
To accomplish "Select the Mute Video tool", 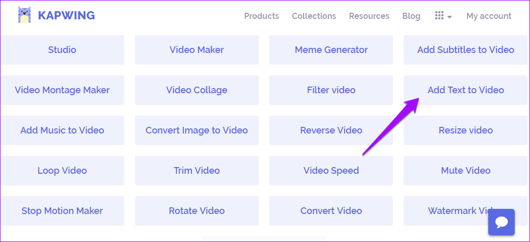I will click(465, 171).
